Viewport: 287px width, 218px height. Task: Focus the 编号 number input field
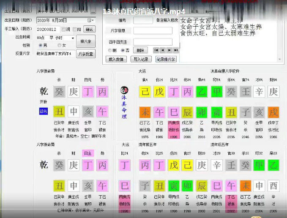pyautogui.click(x=143, y=20)
